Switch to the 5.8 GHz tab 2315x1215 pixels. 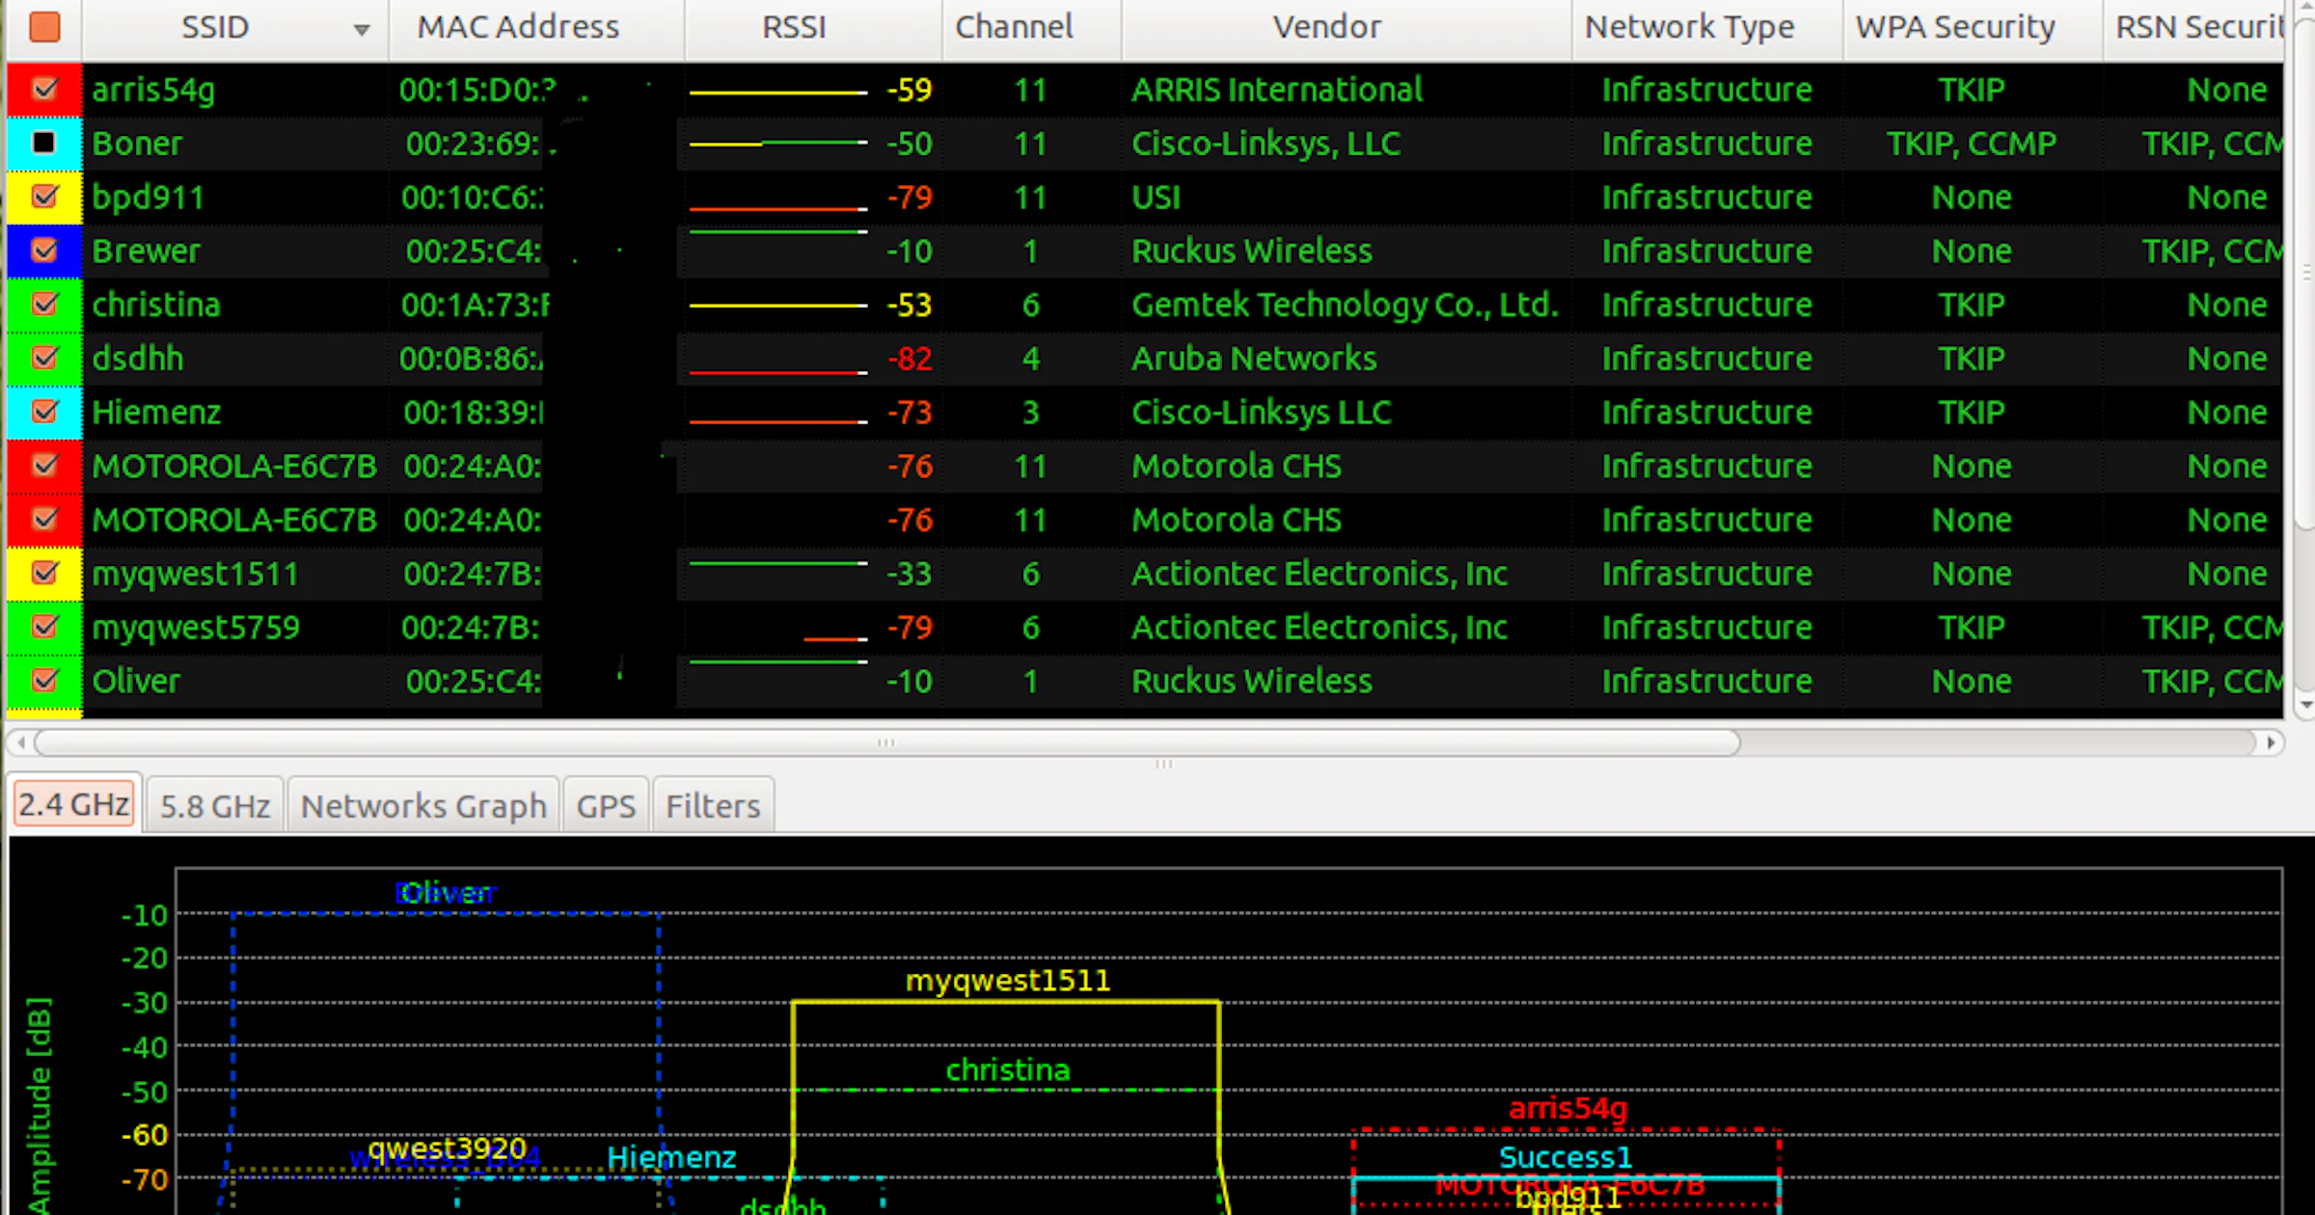(215, 805)
